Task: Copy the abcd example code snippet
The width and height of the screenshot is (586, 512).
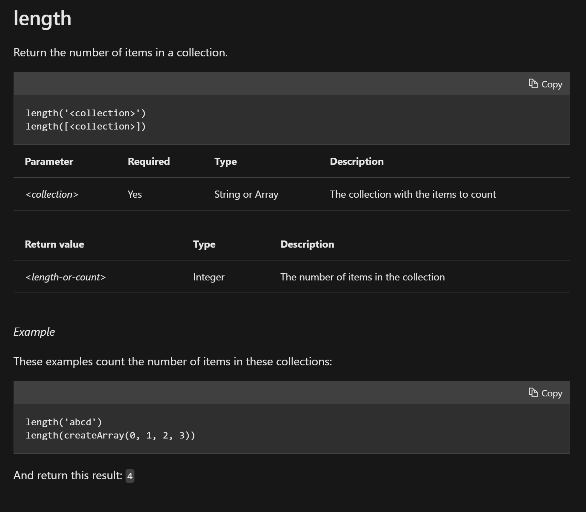Action: 545,393
